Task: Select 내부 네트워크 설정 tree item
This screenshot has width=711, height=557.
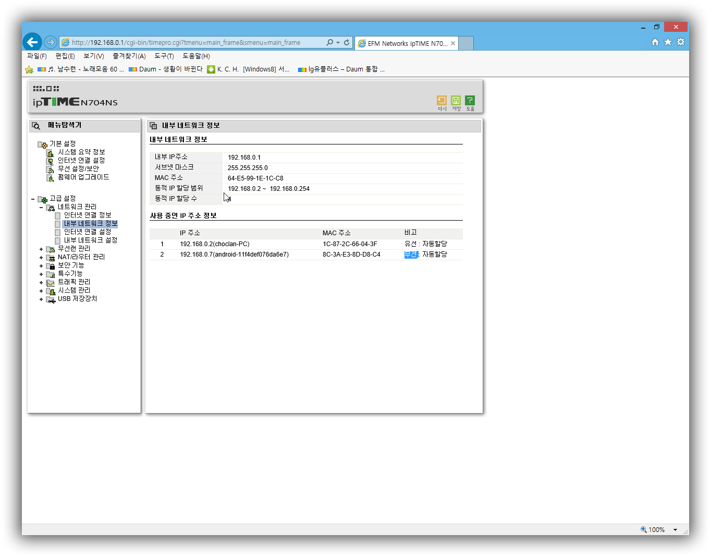Action: pyautogui.click(x=91, y=240)
